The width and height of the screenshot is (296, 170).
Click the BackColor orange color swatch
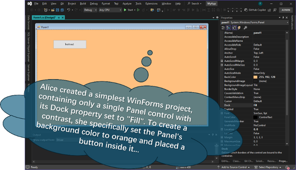(x=255, y=77)
